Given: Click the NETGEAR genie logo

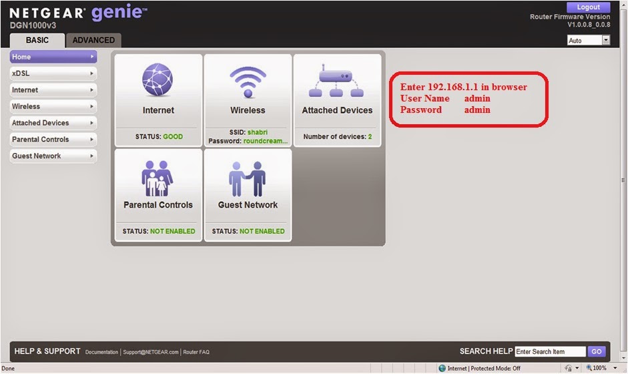Looking at the screenshot, I should (x=78, y=13).
